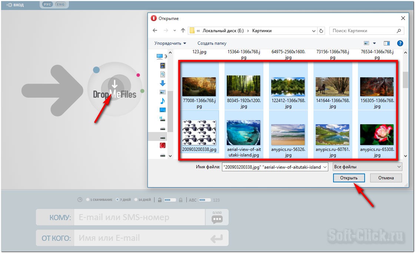Refresh the Картинки folder view
Screen dimensions: 415x253
[321, 31]
